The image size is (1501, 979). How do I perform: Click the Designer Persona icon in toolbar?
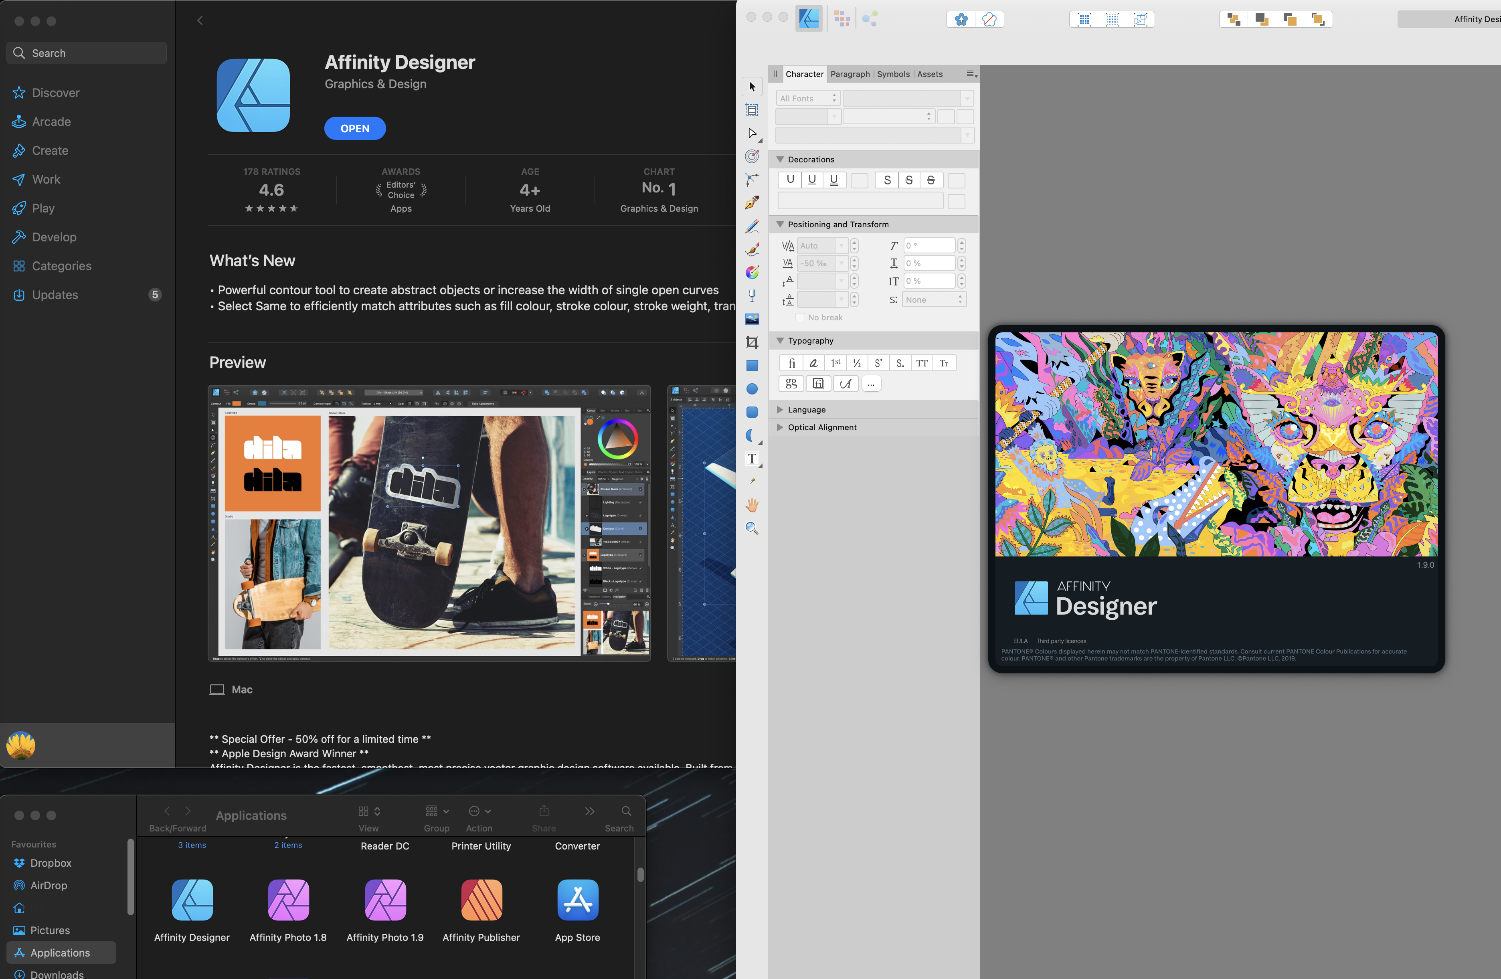click(809, 18)
